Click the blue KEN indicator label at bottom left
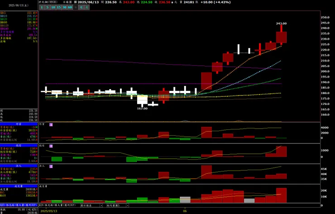Viewport: 335px width, 214px height. pyautogui.click(x=19, y=205)
